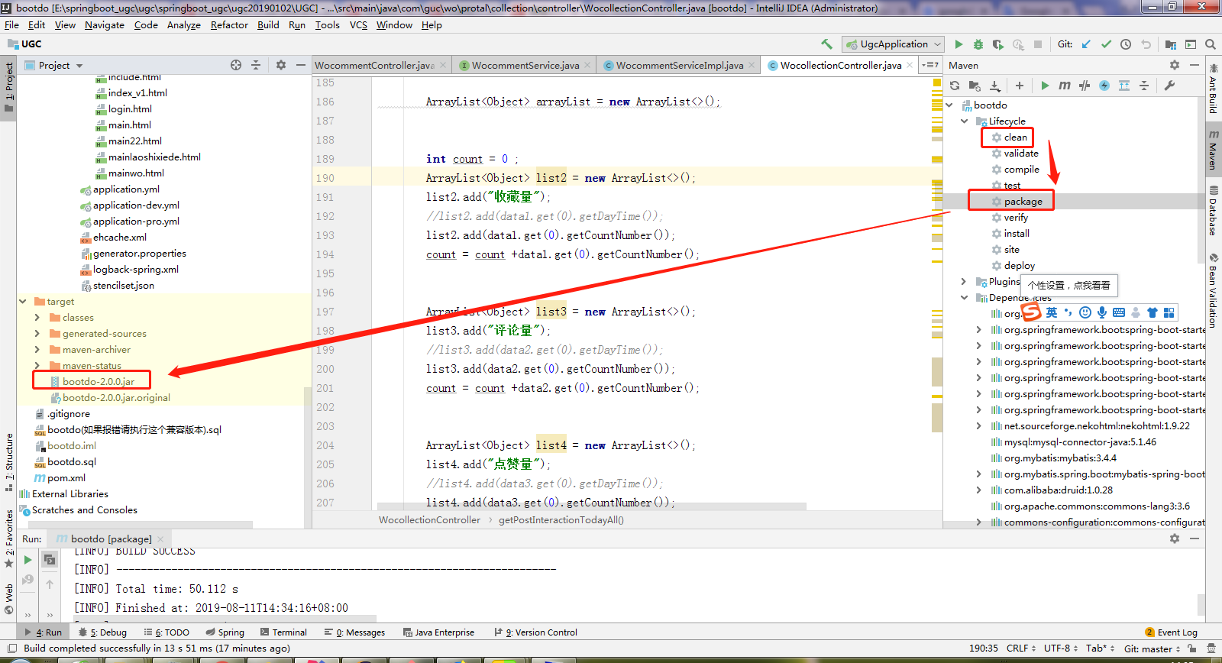Screen dimensions: 1222x663
Task: Open the Terminal tool tab
Action: point(283,632)
